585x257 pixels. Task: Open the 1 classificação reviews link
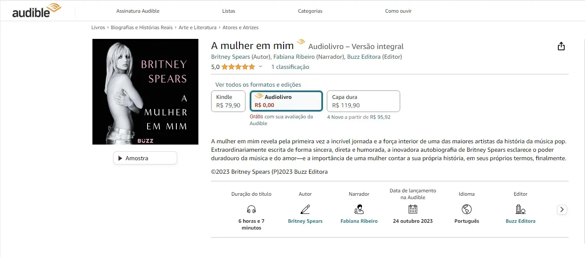click(290, 67)
